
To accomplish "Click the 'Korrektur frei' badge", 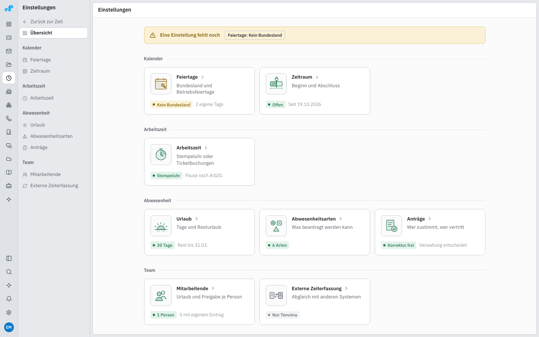I will tap(399, 245).
